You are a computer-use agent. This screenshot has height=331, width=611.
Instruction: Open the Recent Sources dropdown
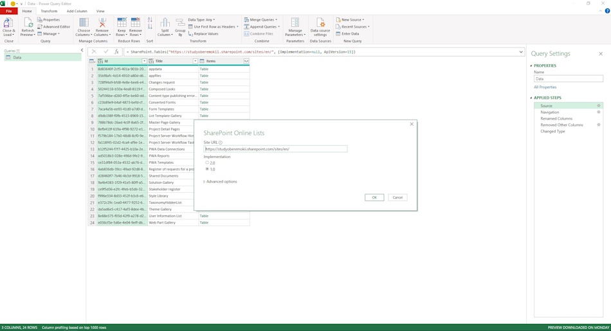(x=352, y=26)
